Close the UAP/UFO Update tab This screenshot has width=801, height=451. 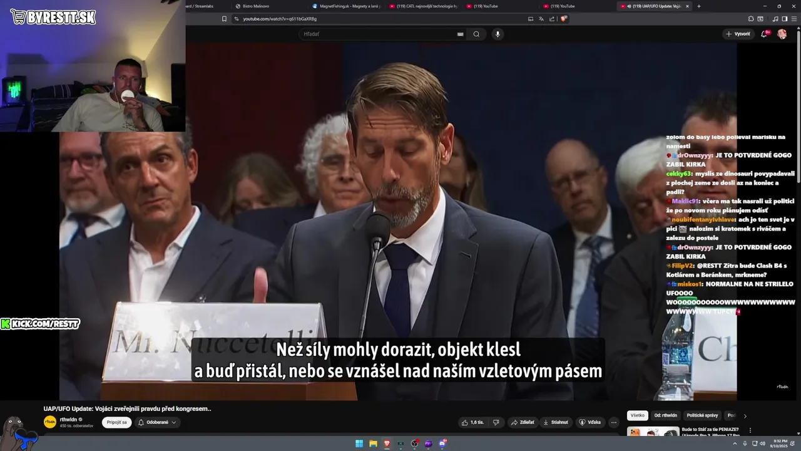[688, 6]
